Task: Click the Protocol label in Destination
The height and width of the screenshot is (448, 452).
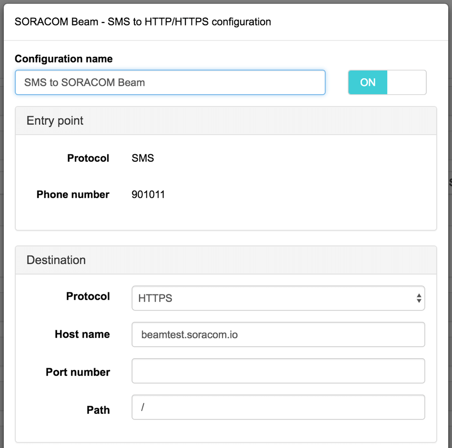Action: coord(88,297)
